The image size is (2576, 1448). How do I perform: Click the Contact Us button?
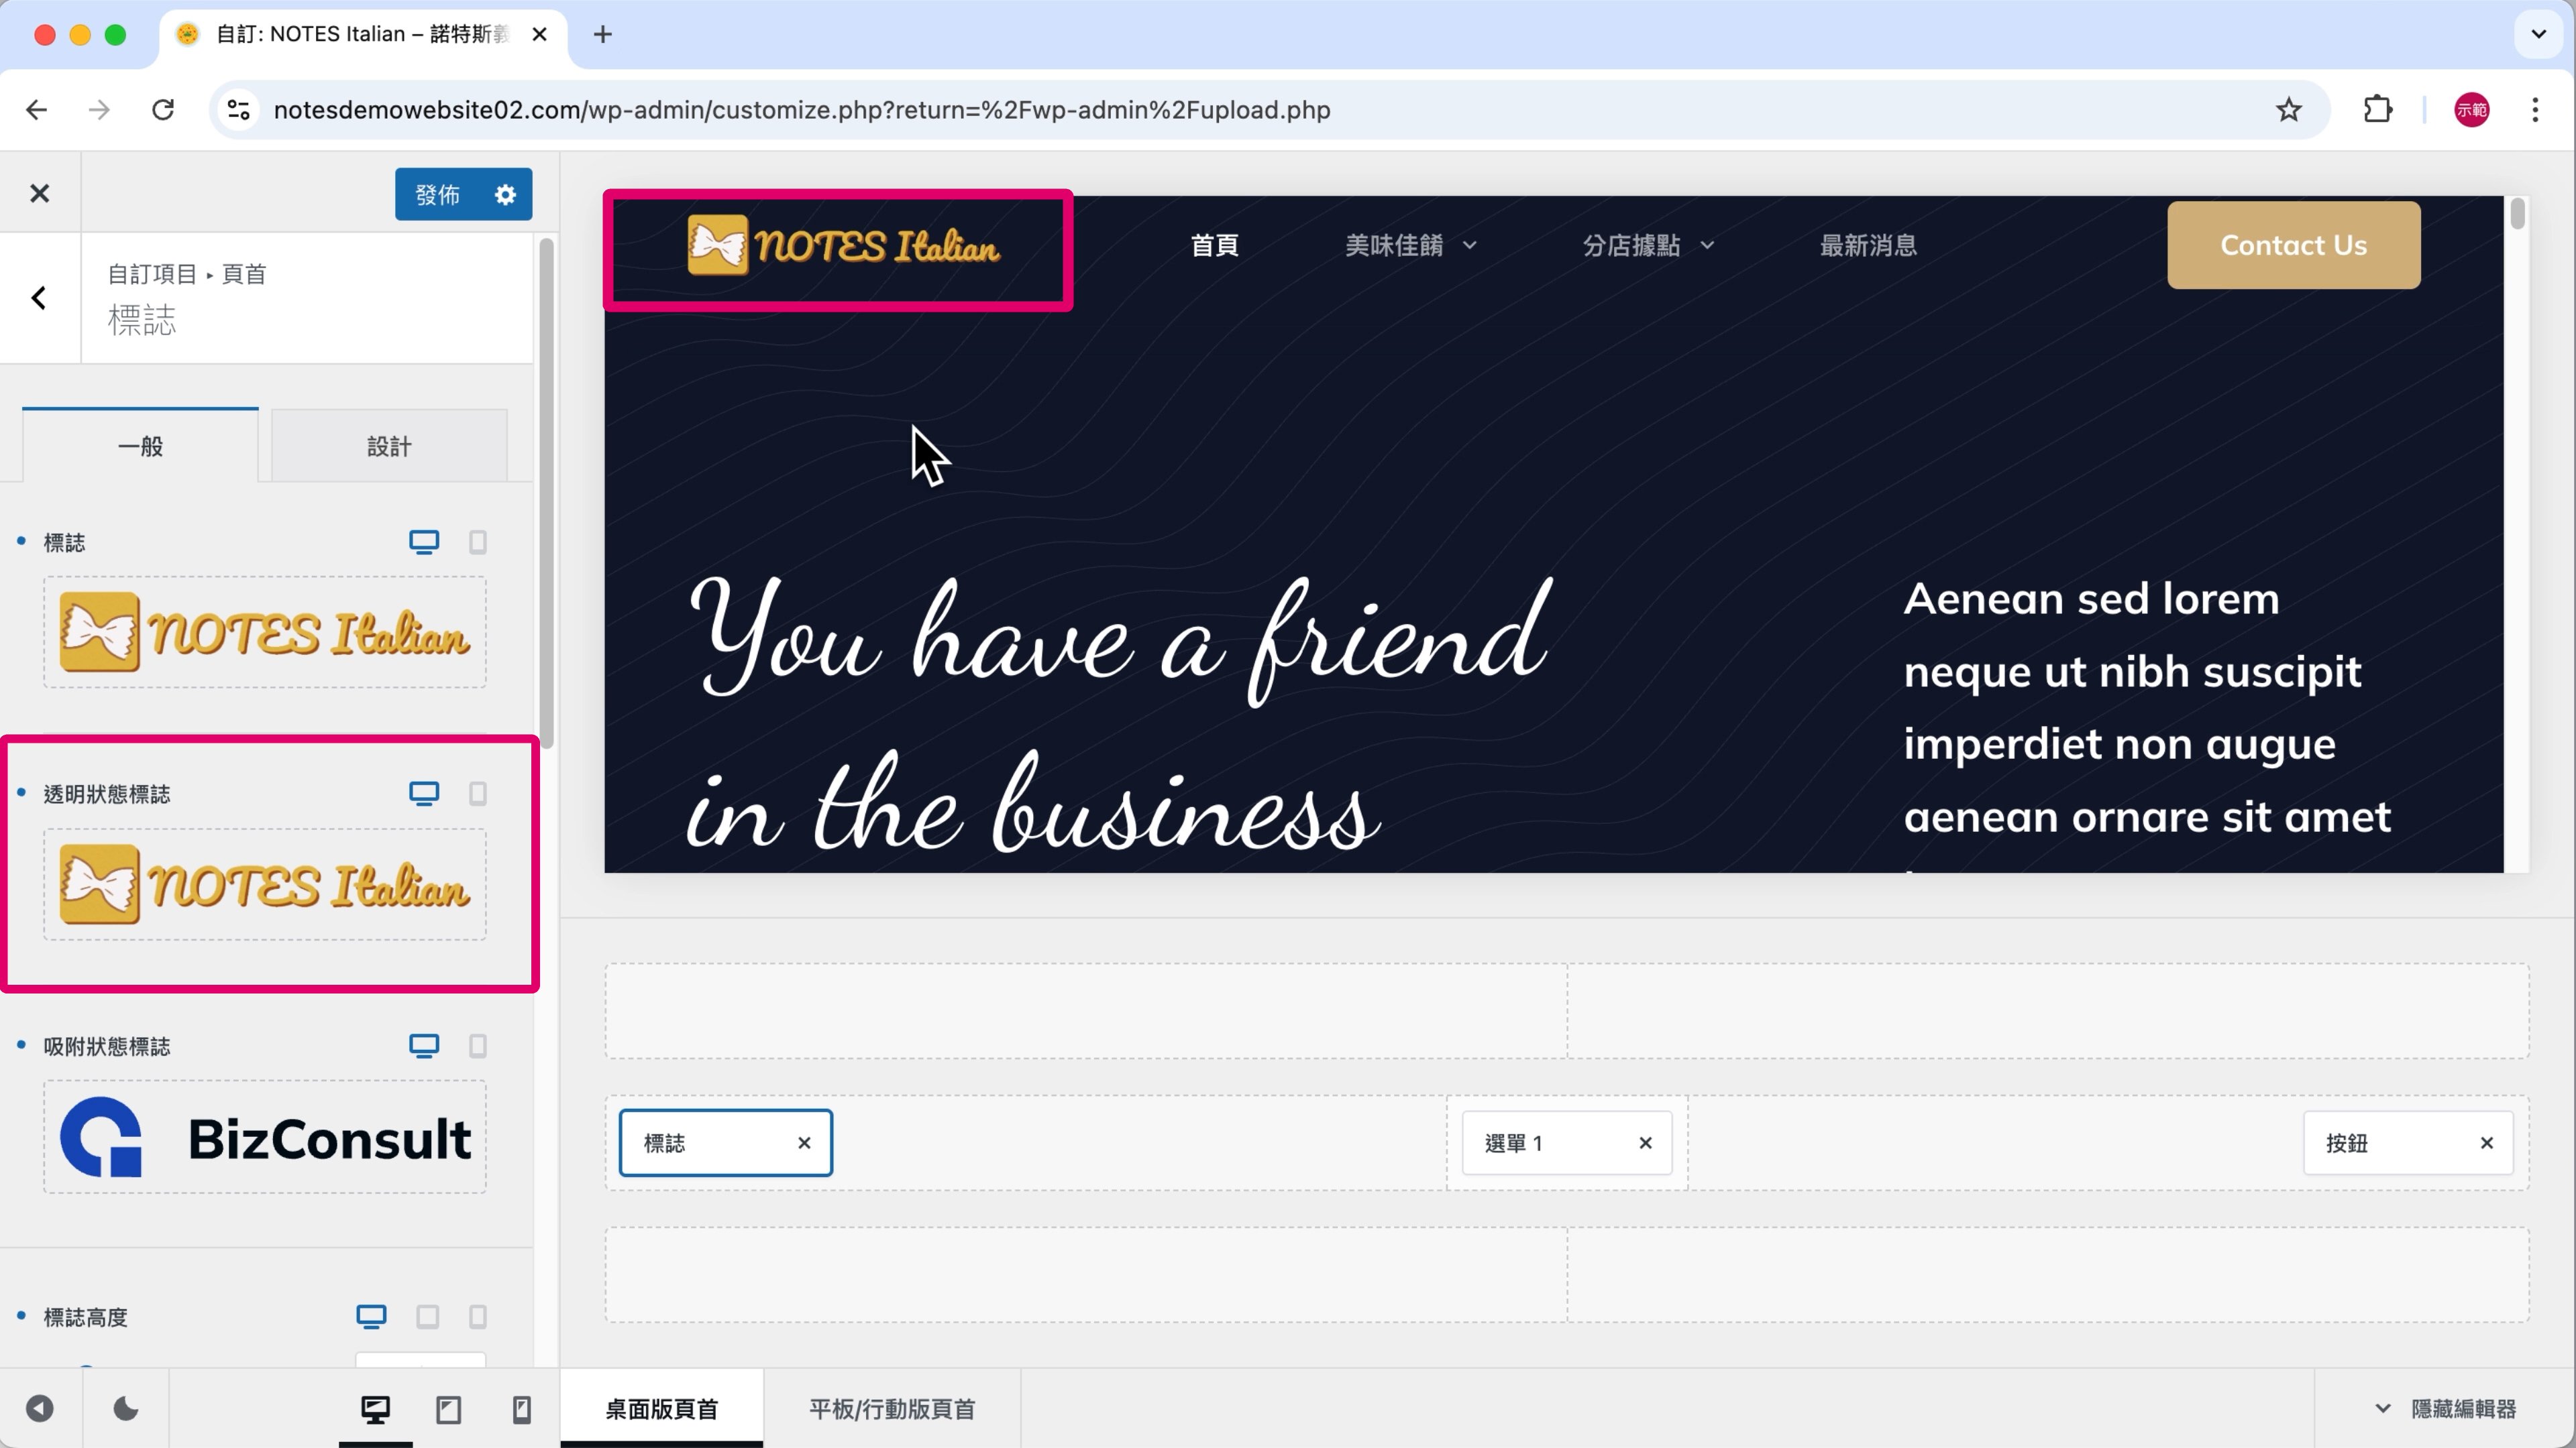[2293, 246]
